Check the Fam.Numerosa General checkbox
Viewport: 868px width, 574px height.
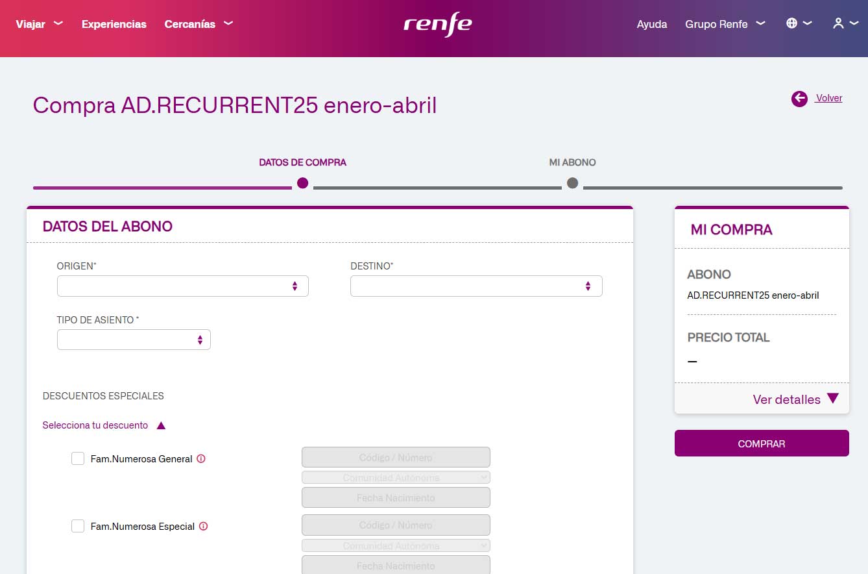(78, 458)
